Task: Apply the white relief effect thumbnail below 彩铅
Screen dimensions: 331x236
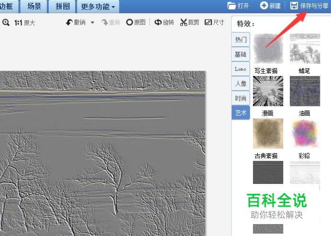Action: 305,172
